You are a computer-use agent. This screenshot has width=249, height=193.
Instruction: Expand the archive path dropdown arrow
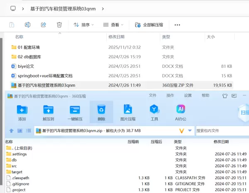tap(190, 131)
